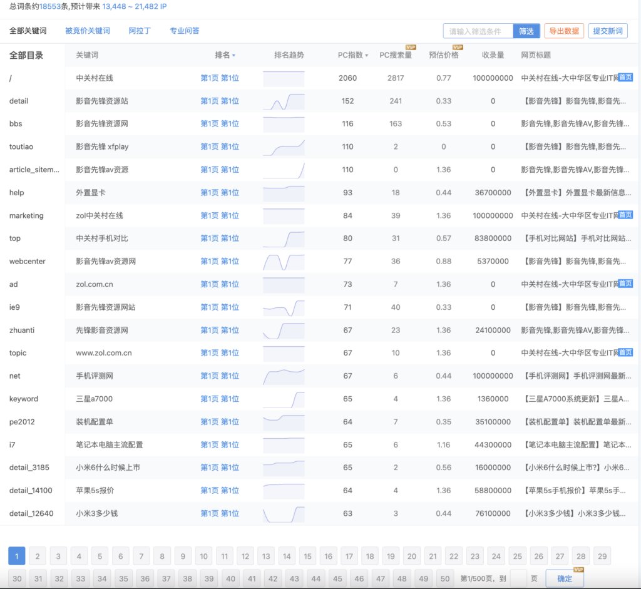641x589 pixels.
Task: Select the detail_14100 directory
Action: [x=31, y=491]
